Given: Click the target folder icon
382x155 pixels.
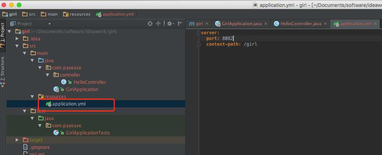Looking at the screenshot, I should tap(25, 140).
